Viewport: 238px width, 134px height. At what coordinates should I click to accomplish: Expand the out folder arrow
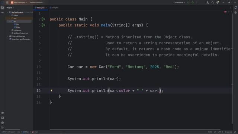[x=10, y=18]
